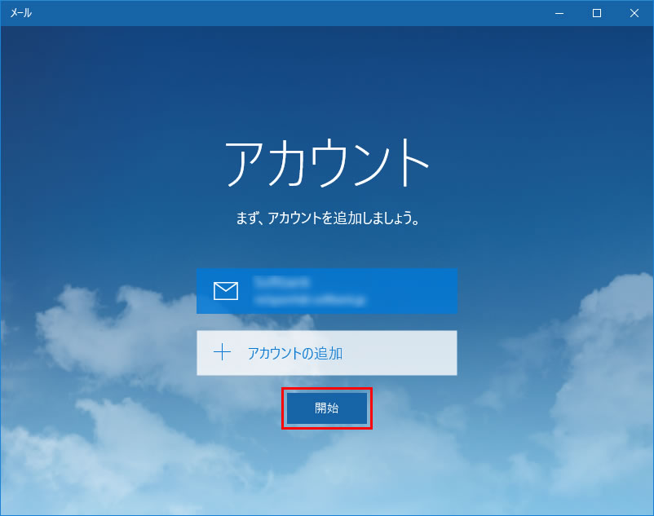Click the plus icon beside アカウントの追加
This screenshot has width=654, height=516.
(222, 353)
